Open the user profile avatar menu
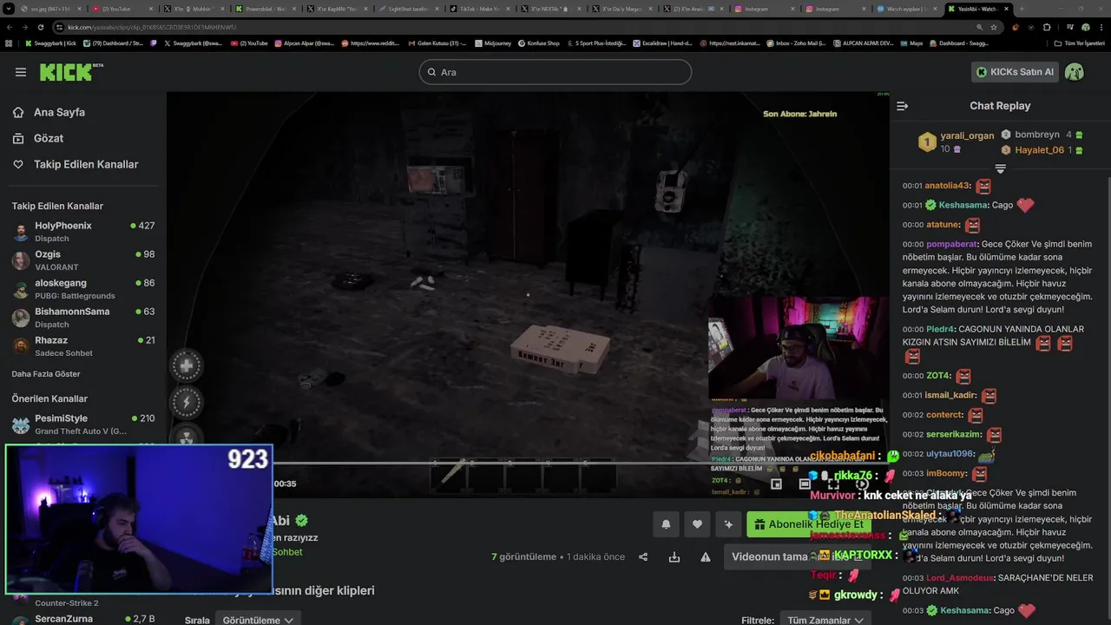 1075,72
